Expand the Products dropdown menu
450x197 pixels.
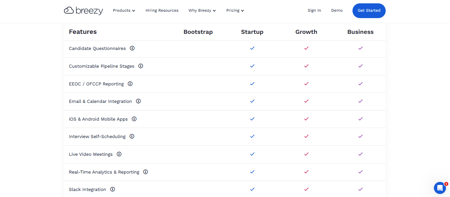click(x=124, y=10)
